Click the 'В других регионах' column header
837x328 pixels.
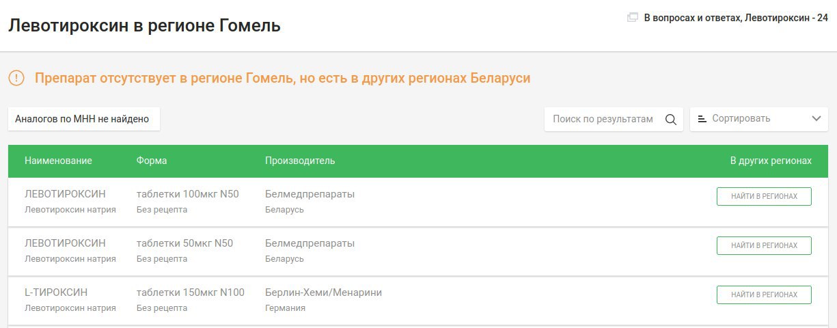[771, 161]
